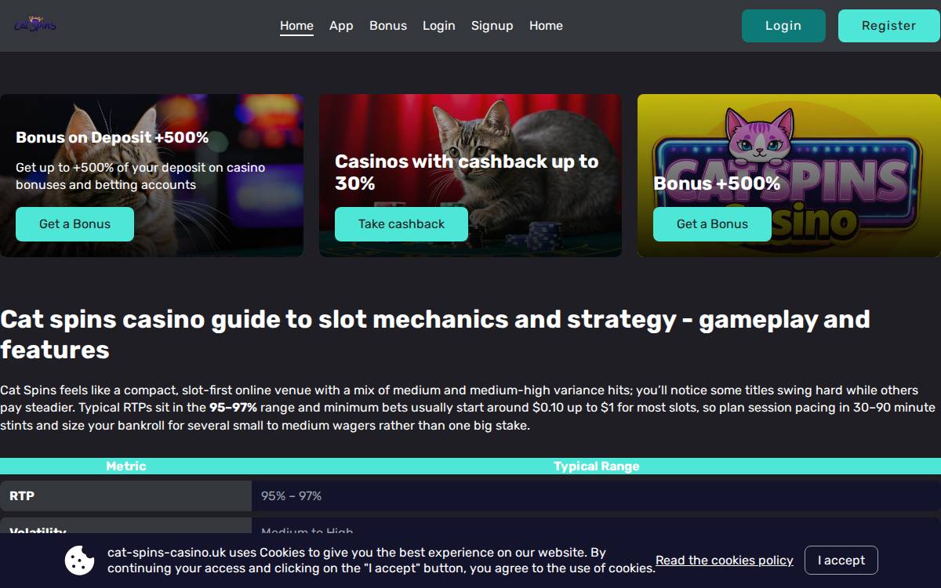Click the last Home item after Signup

click(546, 25)
